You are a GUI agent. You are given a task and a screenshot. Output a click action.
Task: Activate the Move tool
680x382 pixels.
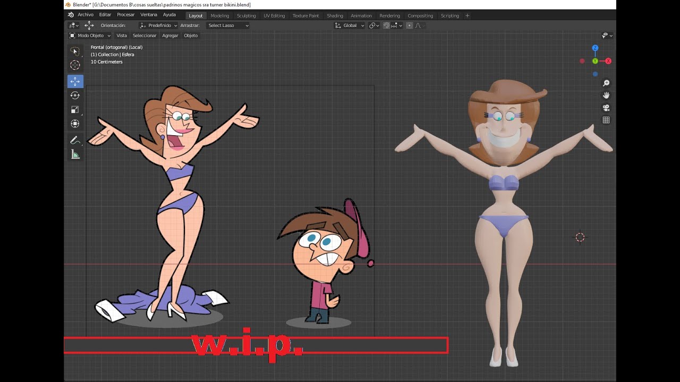(x=75, y=81)
